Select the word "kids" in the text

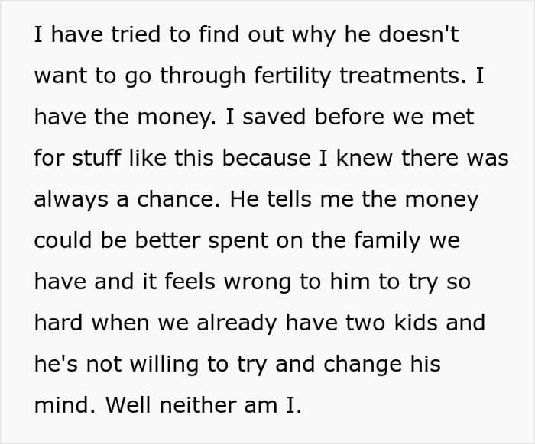coord(416,323)
